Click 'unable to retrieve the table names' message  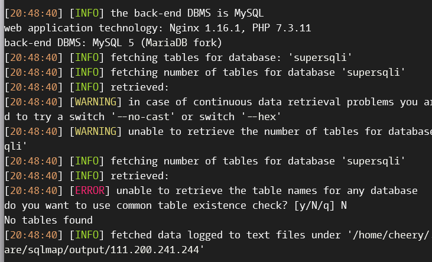click(x=216, y=190)
